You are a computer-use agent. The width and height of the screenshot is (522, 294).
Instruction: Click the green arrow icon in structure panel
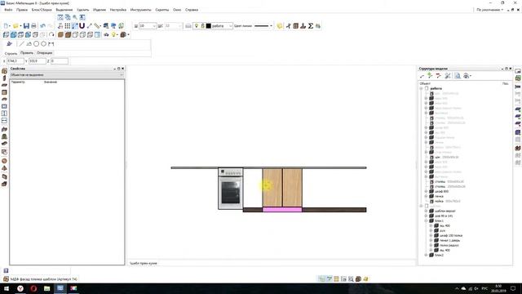[430, 76]
